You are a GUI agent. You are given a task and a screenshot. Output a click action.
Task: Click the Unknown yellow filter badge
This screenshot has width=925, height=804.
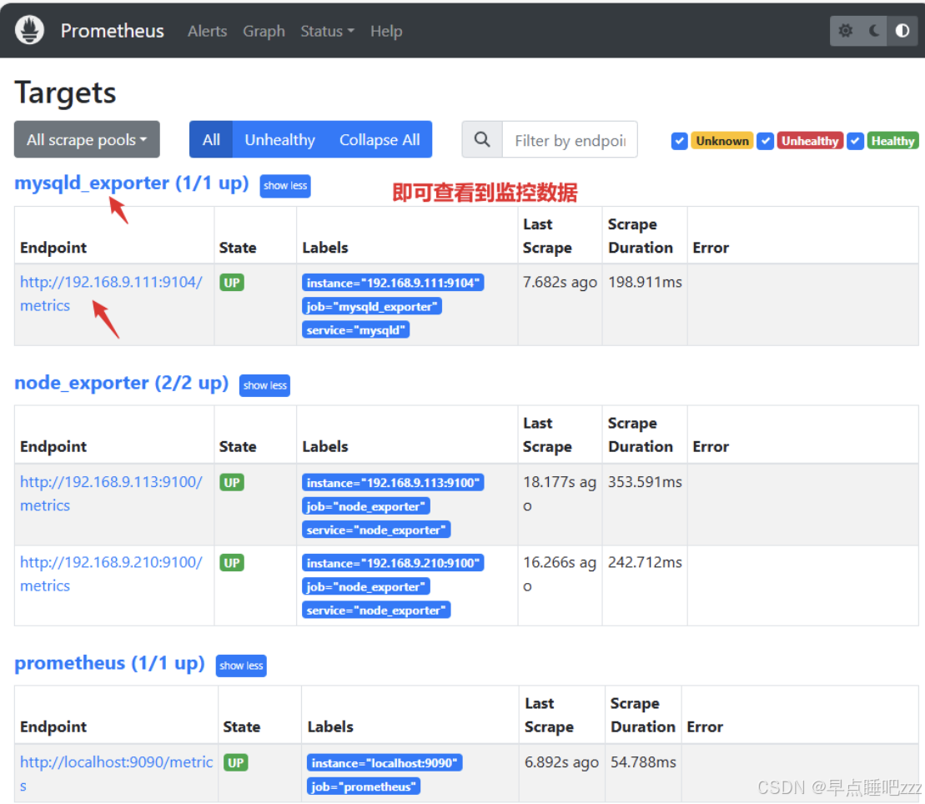(x=722, y=141)
